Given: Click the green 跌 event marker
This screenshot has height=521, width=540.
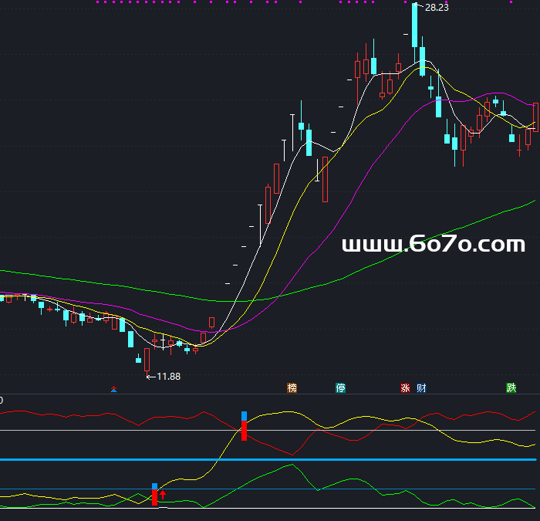Looking at the screenshot, I should click(511, 387).
